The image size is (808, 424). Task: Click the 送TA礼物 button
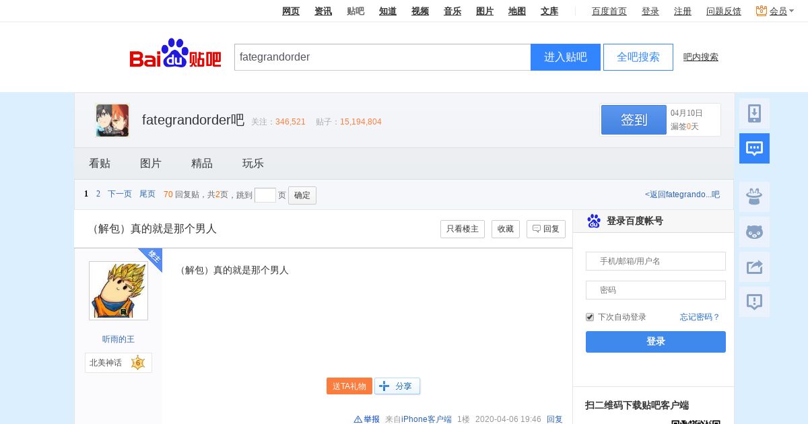click(349, 386)
